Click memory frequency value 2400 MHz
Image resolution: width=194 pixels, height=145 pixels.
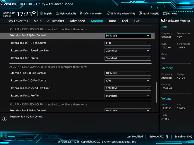pos(167,78)
